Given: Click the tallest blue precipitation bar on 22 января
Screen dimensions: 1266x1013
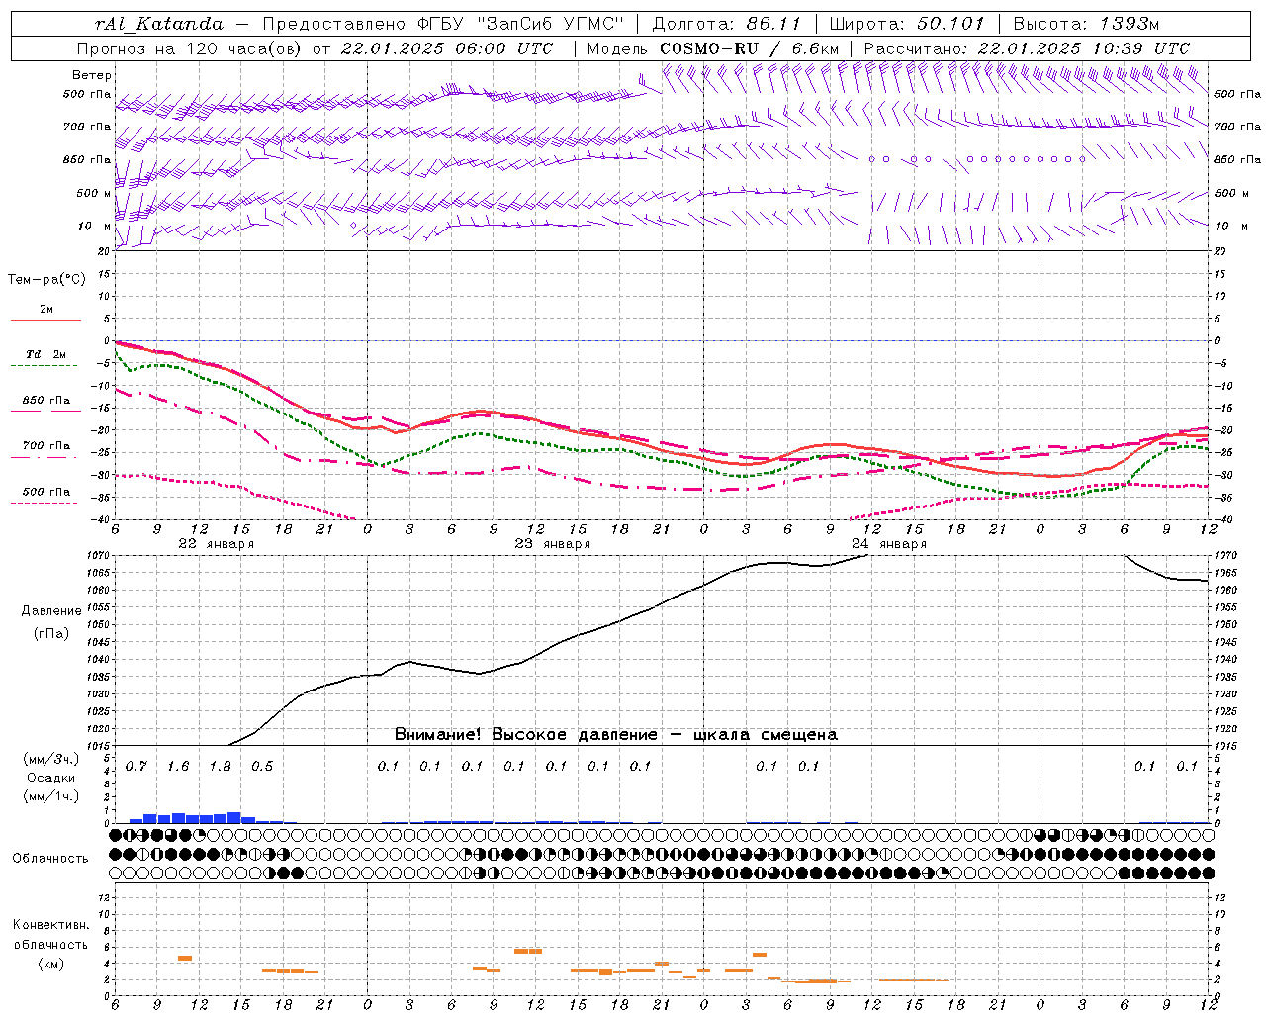Looking at the screenshot, I should pyautogui.click(x=234, y=817).
